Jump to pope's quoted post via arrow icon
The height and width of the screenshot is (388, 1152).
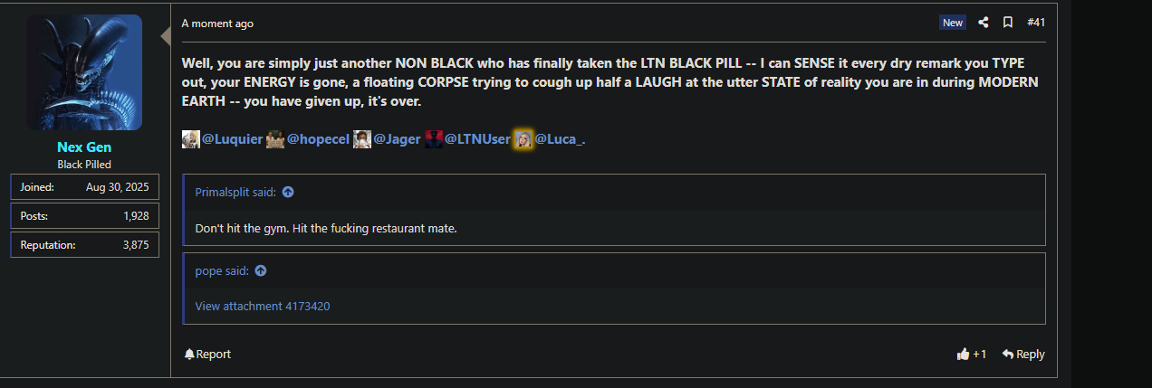click(261, 270)
